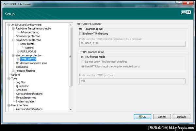This screenshot has width=196, height=131.
Task: Select ThreatSense.Net item
Action: pyautogui.click(x=26, y=97)
